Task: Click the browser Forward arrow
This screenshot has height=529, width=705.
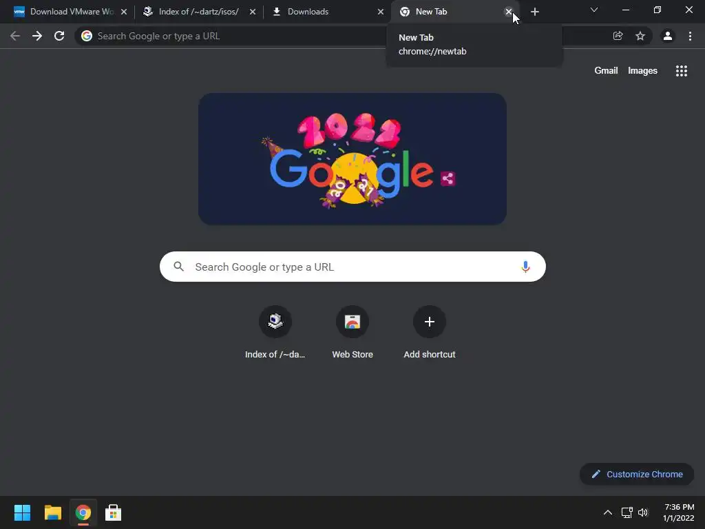Action: [x=37, y=36]
